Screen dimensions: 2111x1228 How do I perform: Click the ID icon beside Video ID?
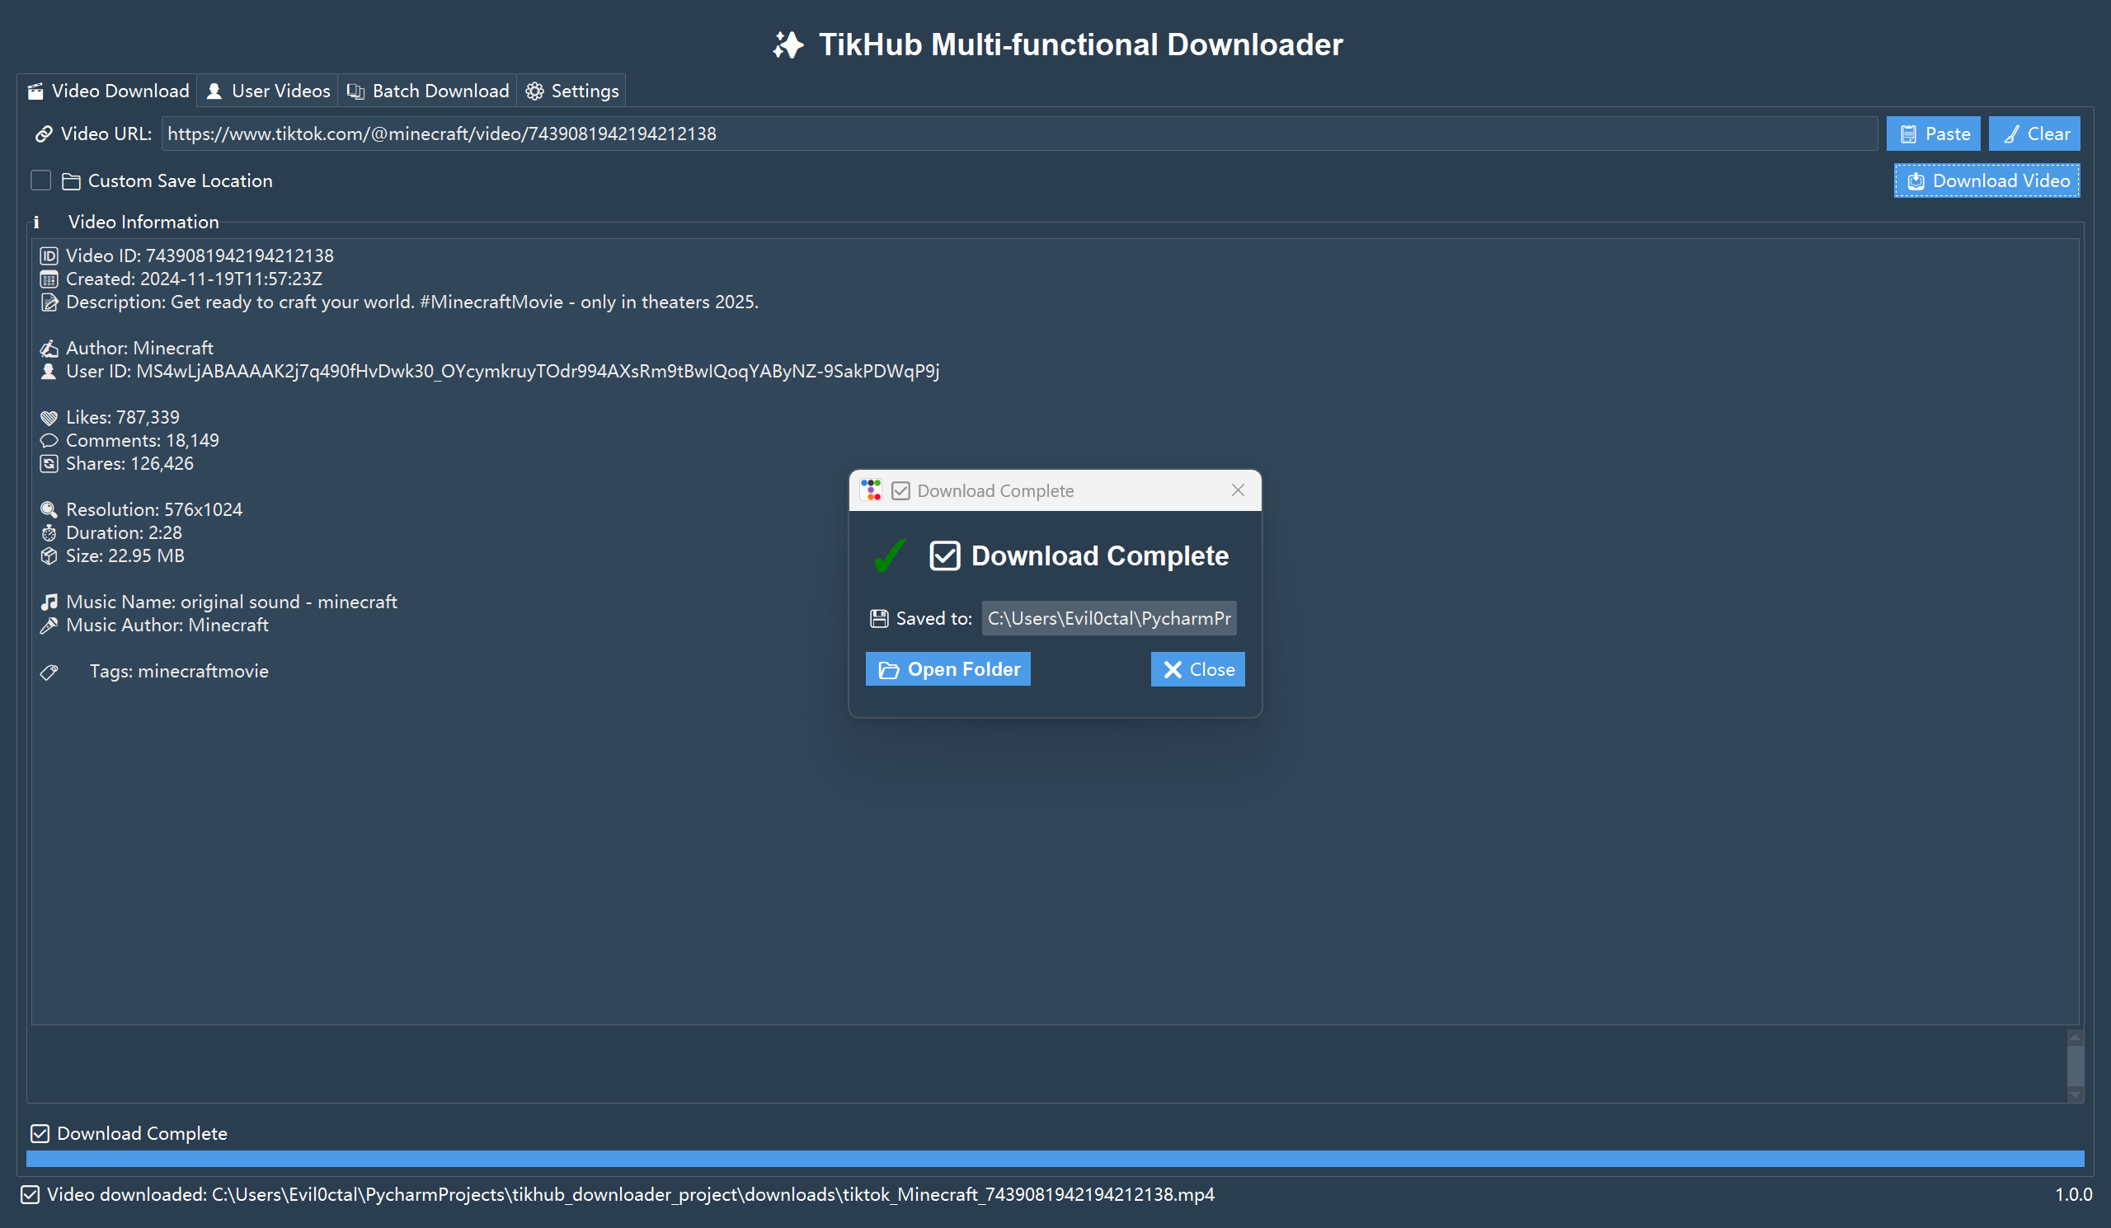(x=49, y=255)
